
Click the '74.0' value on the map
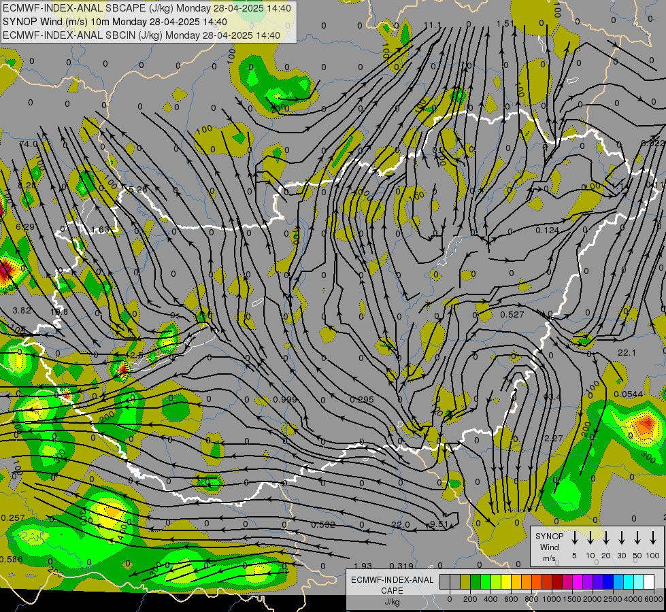pos(29,144)
